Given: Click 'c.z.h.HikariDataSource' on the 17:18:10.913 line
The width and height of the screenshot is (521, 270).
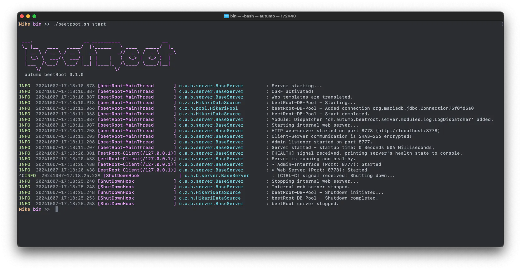Looking at the screenshot, I should tap(210, 103).
